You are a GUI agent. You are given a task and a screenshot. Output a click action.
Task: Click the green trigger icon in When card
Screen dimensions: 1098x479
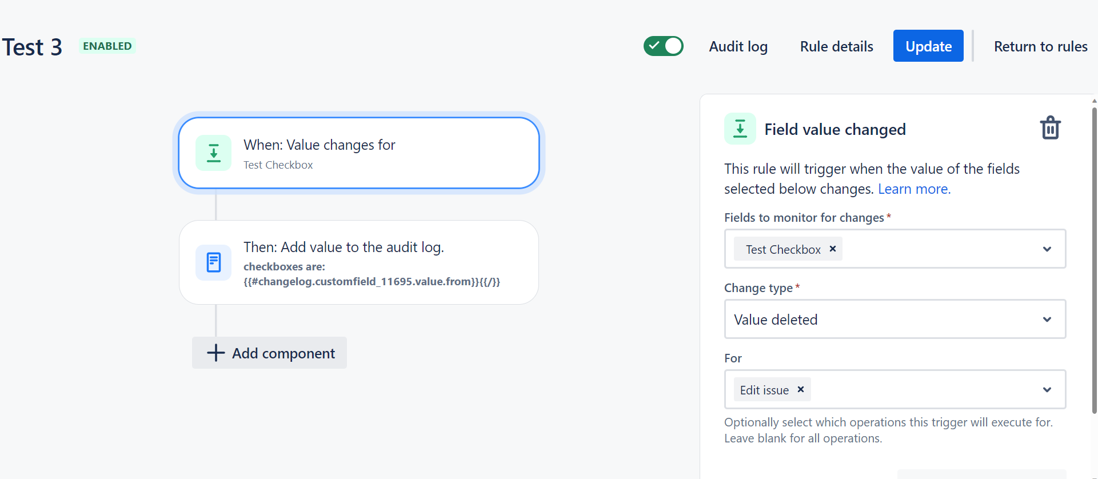point(213,153)
